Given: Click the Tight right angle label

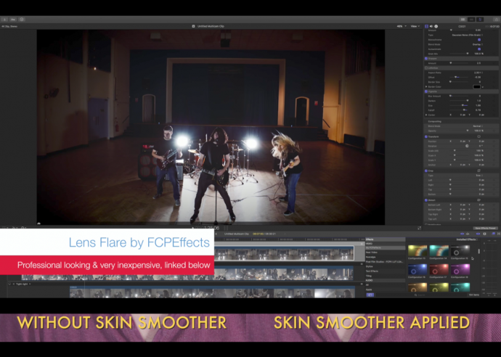Looking at the screenshot, I should (x=22, y=284).
